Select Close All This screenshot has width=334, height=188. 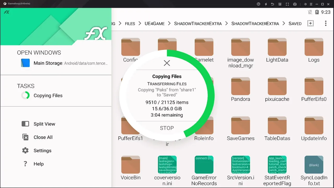43,137
